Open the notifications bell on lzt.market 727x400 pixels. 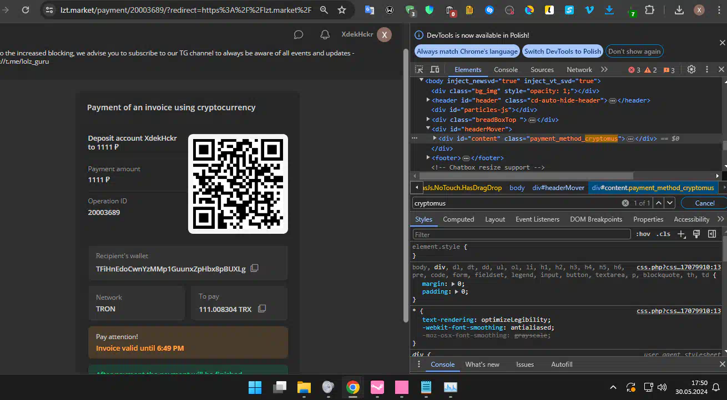tap(325, 35)
